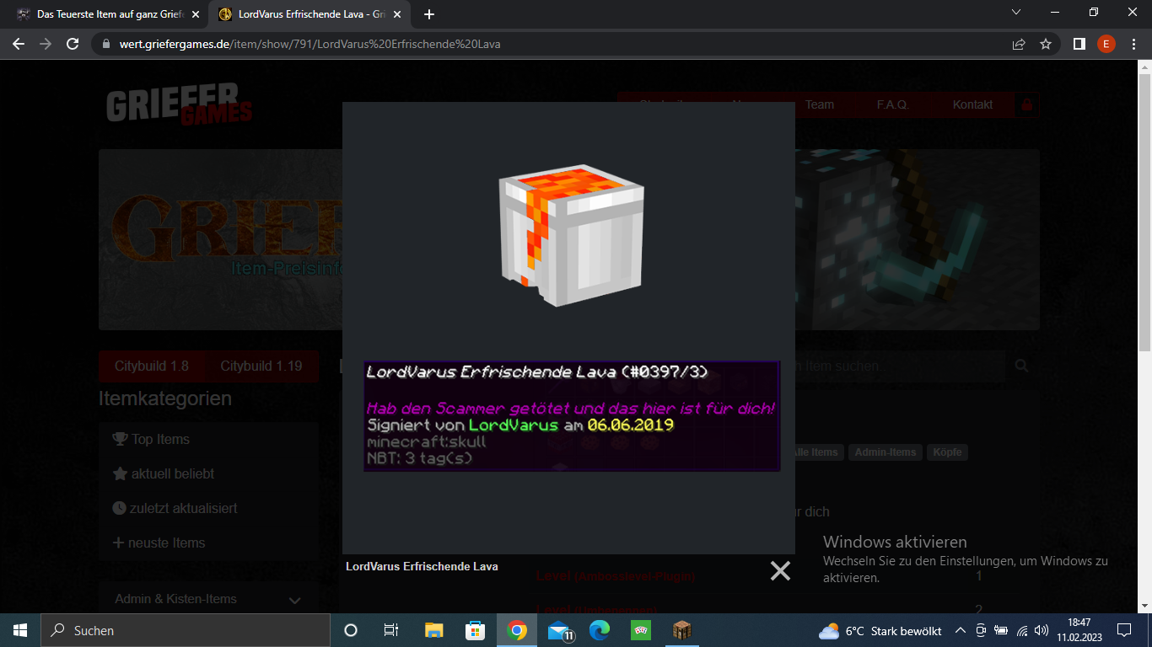This screenshot has width=1152, height=647.
Task: Select the Köpfe filter tag
Action: click(x=947, y=452)
